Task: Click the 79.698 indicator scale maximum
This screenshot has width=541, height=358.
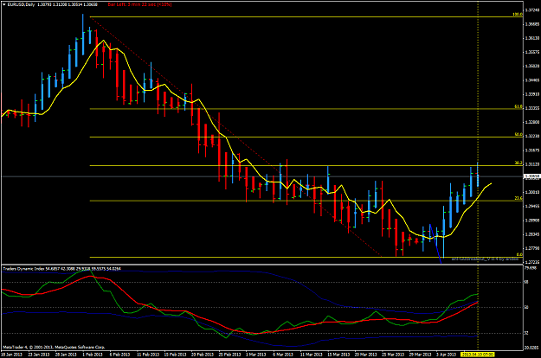Action: click(531, 268)
